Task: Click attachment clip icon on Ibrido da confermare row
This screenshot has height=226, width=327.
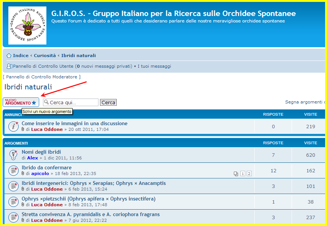Action: tap(23, 173)
